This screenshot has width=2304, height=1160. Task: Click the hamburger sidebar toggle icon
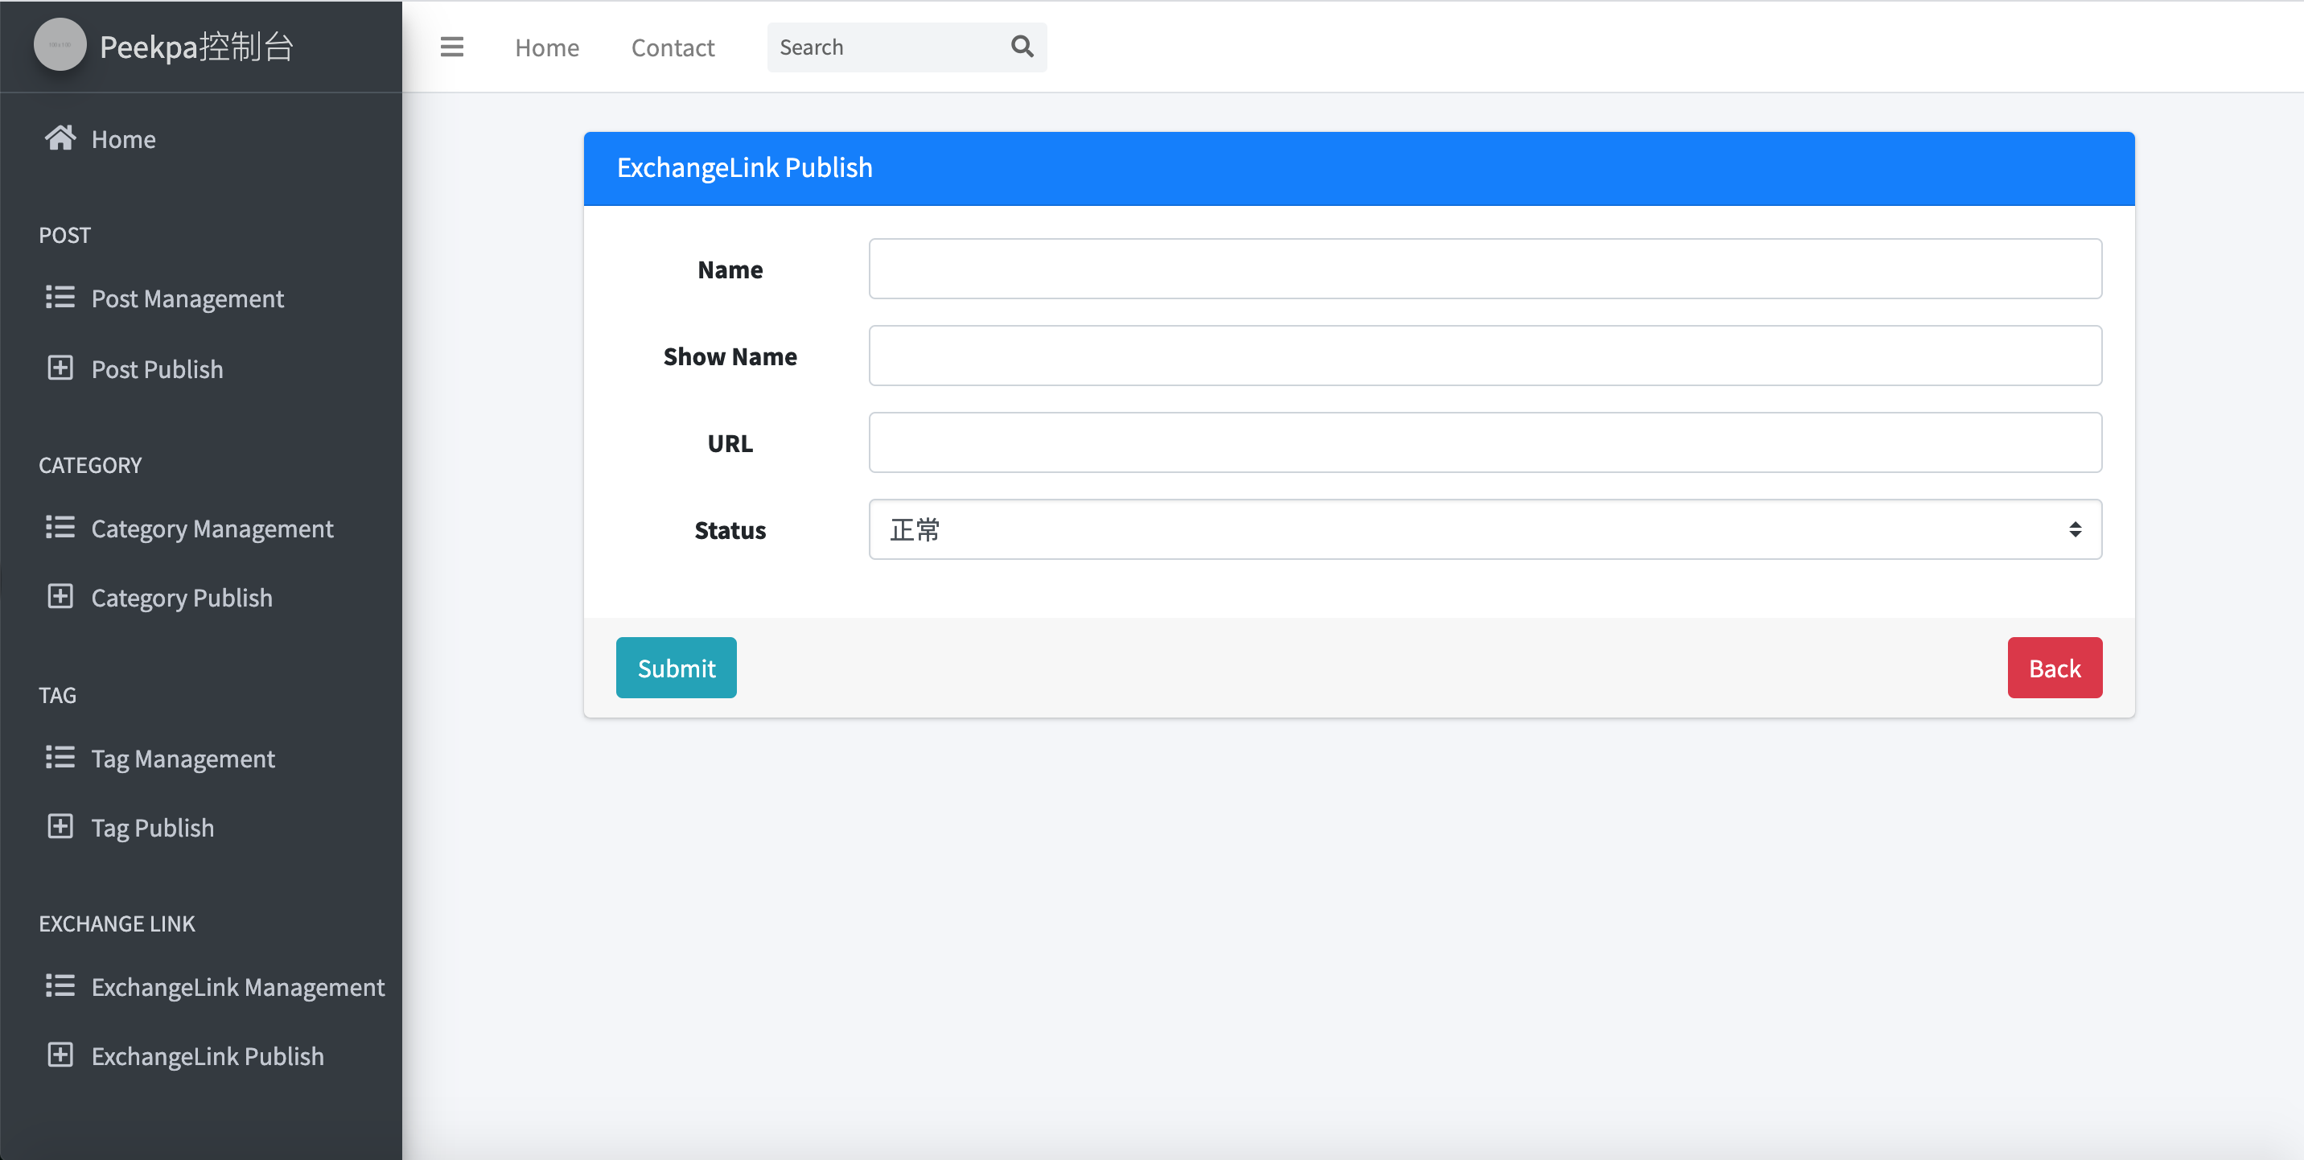point(451,47)
